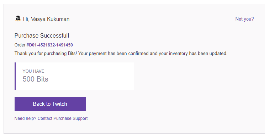The height and width of the screenshot is (138, 269).
Task: Click "inventory has been updated" text
Action: pos(198,54)
